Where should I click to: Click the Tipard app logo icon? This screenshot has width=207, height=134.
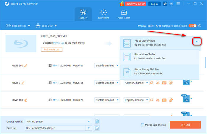pyautogui.click(x=7, y=4)
